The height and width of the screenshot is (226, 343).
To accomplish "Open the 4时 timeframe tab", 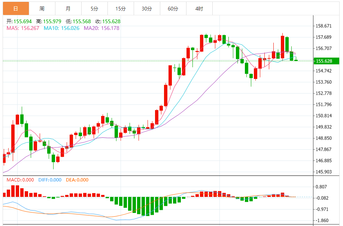I will point(200,9).
